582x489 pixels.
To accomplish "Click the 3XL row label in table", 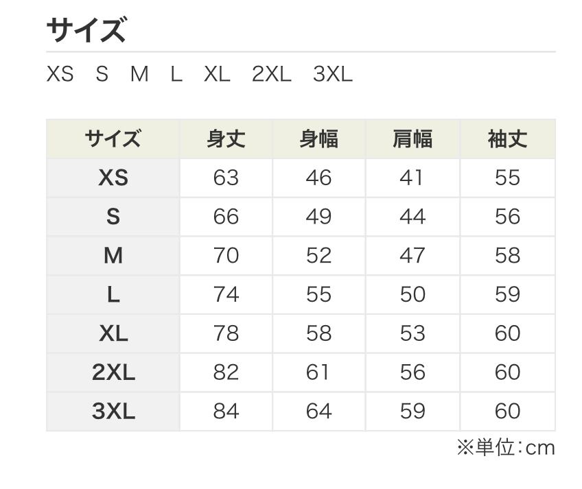I will tap(113, 412).
